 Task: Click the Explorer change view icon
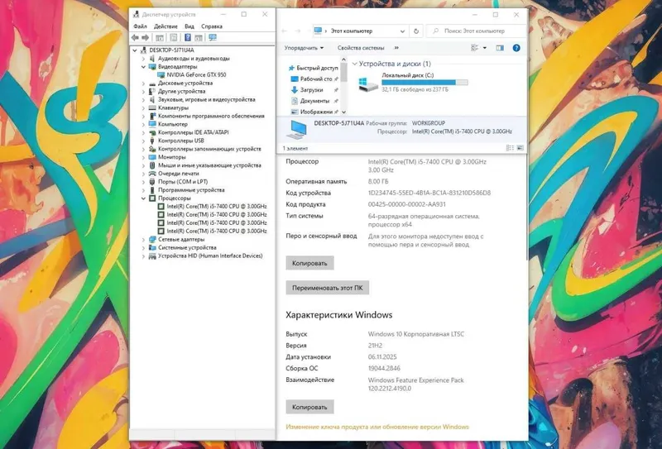(474, 48)
